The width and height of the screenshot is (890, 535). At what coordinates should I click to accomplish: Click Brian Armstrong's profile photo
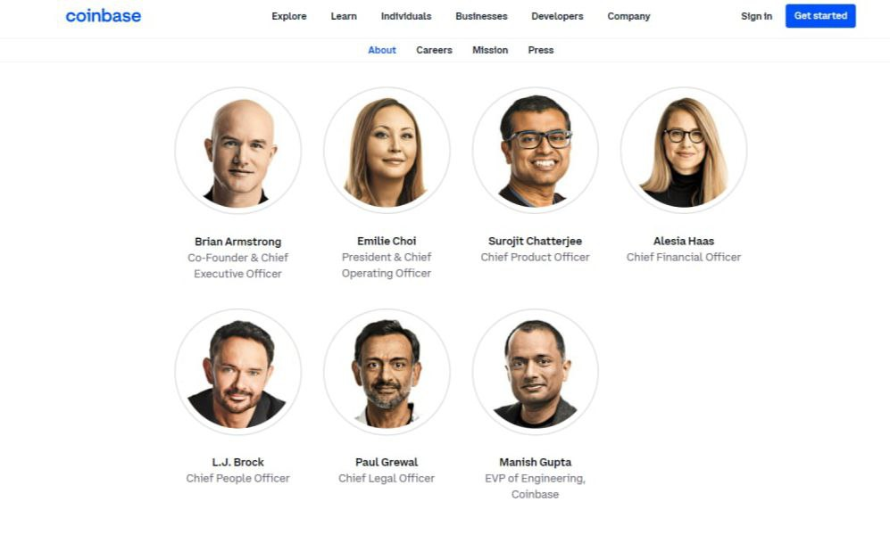(x=237, y=150)
